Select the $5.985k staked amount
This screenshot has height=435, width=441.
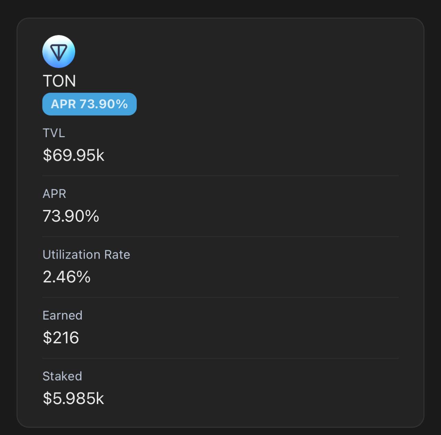click(73, 398)
